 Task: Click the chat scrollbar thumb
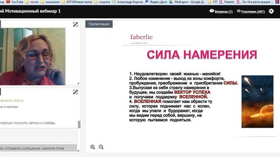(x=79, y=124)
